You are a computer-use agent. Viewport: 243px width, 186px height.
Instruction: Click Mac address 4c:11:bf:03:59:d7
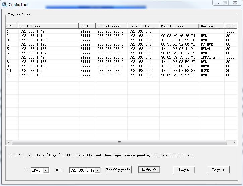pyautogui.click(x=178, y=62)
